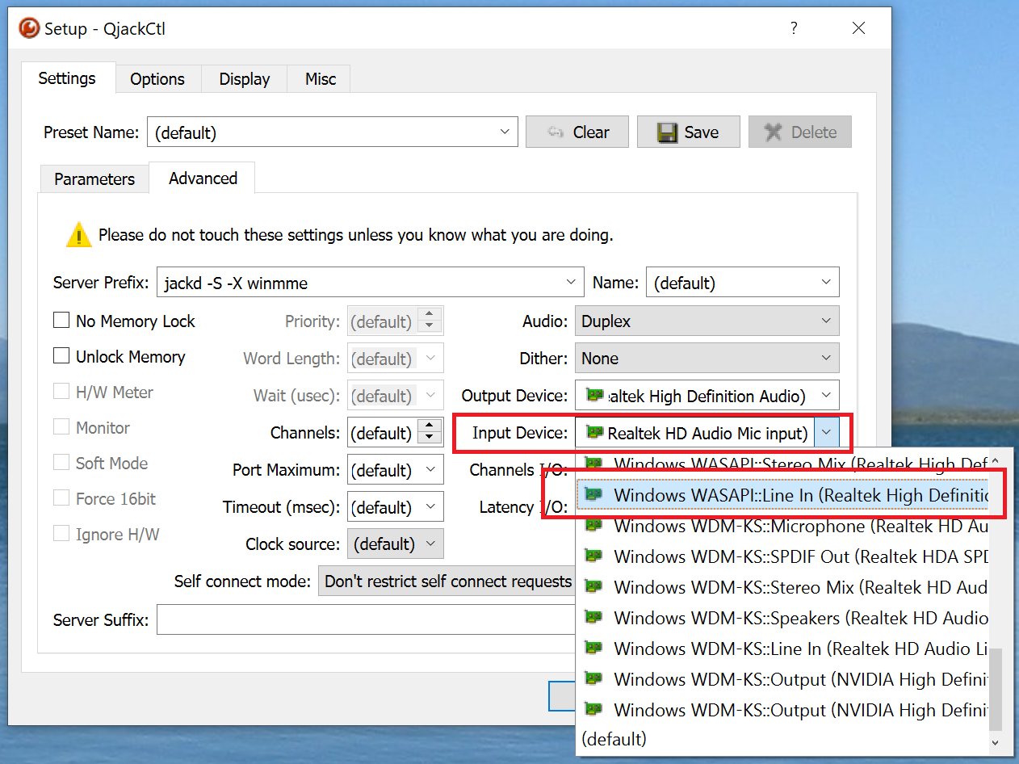Screen dimensions: 1019x764
Task: Click sound card icon beside WDM-KS SPDIF Out
Action: pos(593,556)
